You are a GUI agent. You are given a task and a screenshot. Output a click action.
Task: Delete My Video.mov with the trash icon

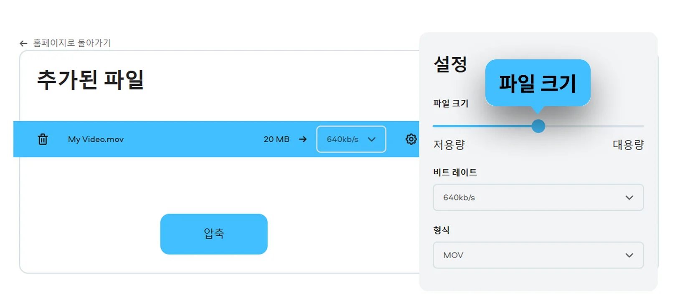tap(43, 139)
